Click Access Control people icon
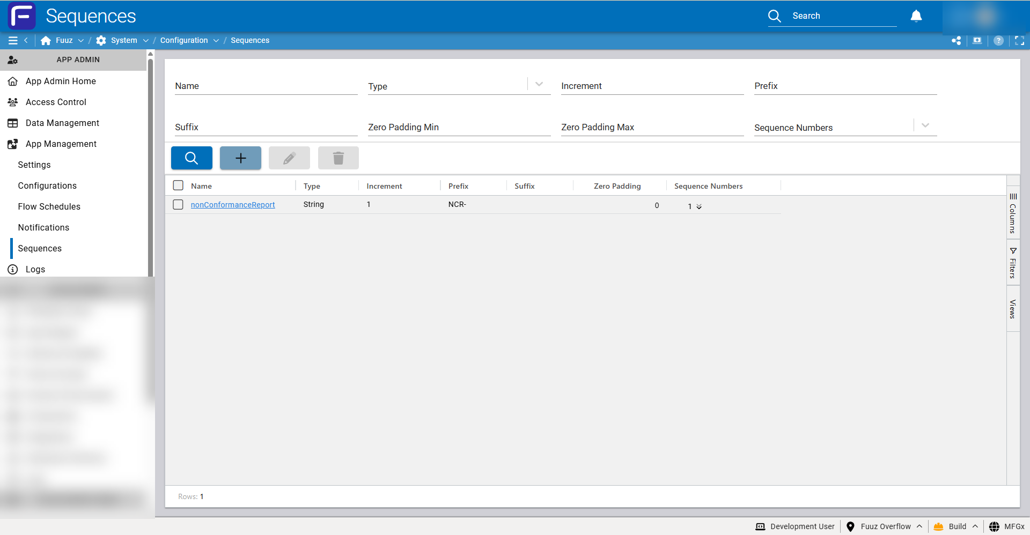The image size is (1030, 535). [13, 102]
